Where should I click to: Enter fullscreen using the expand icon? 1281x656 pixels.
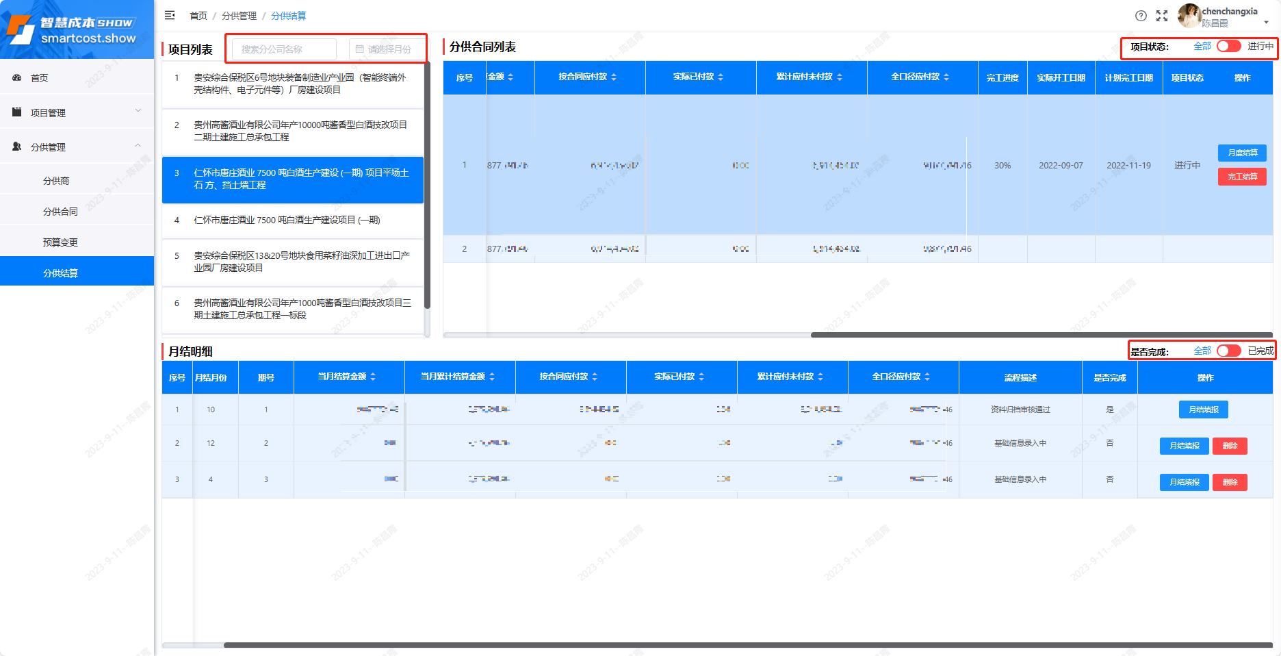(1162, 16)
